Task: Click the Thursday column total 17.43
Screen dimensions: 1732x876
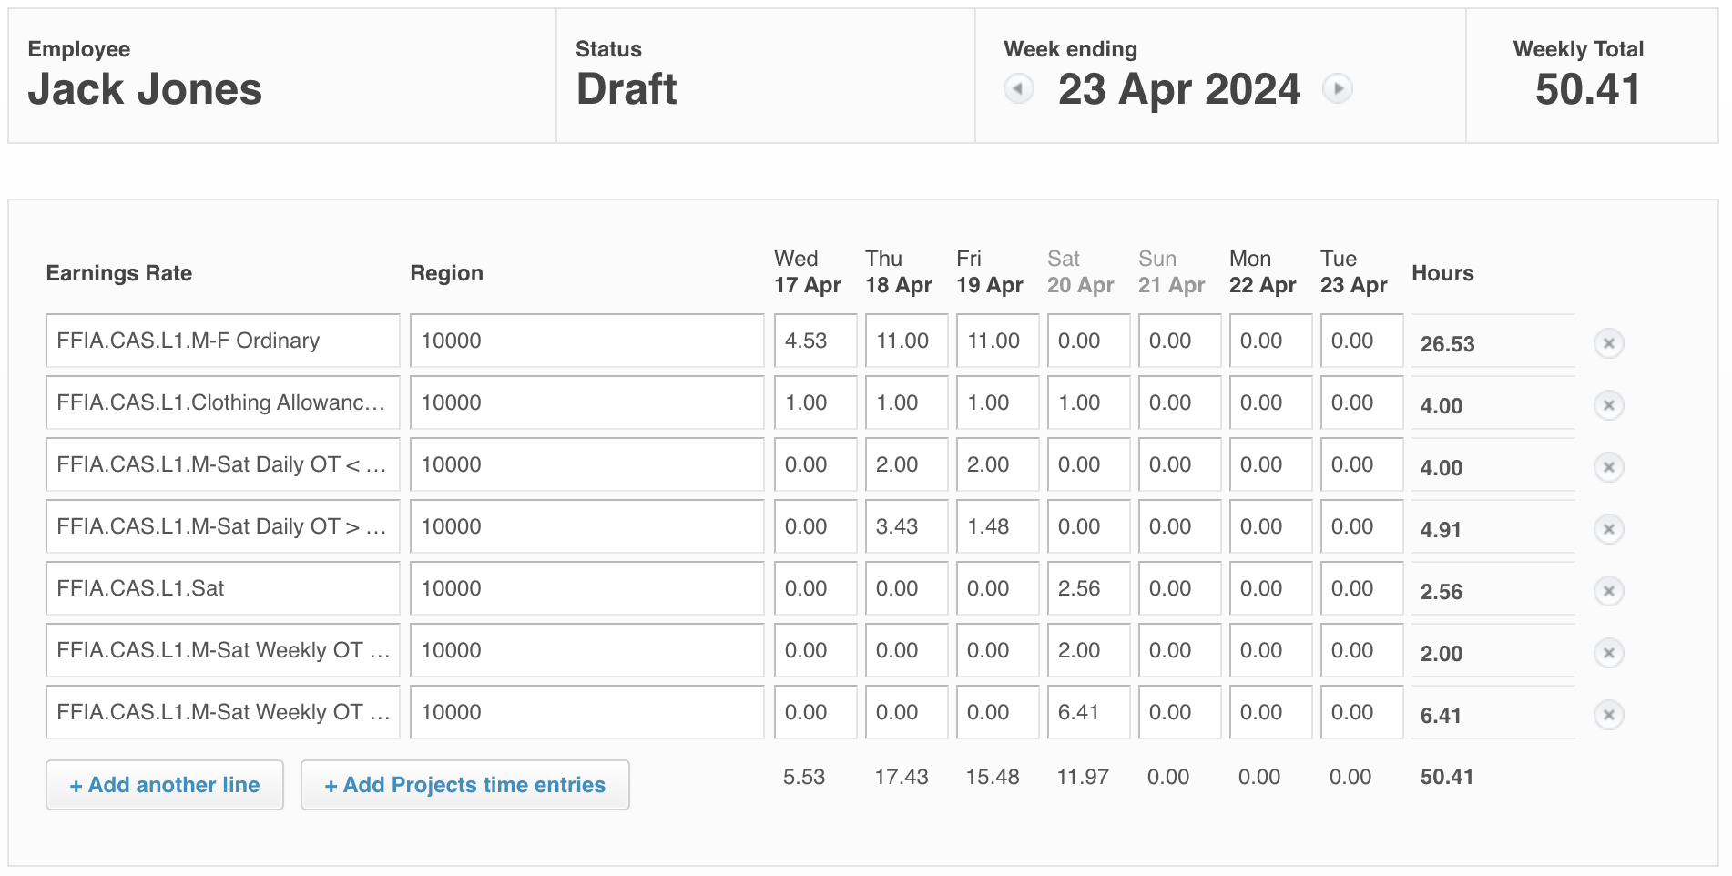Action: 902,777
